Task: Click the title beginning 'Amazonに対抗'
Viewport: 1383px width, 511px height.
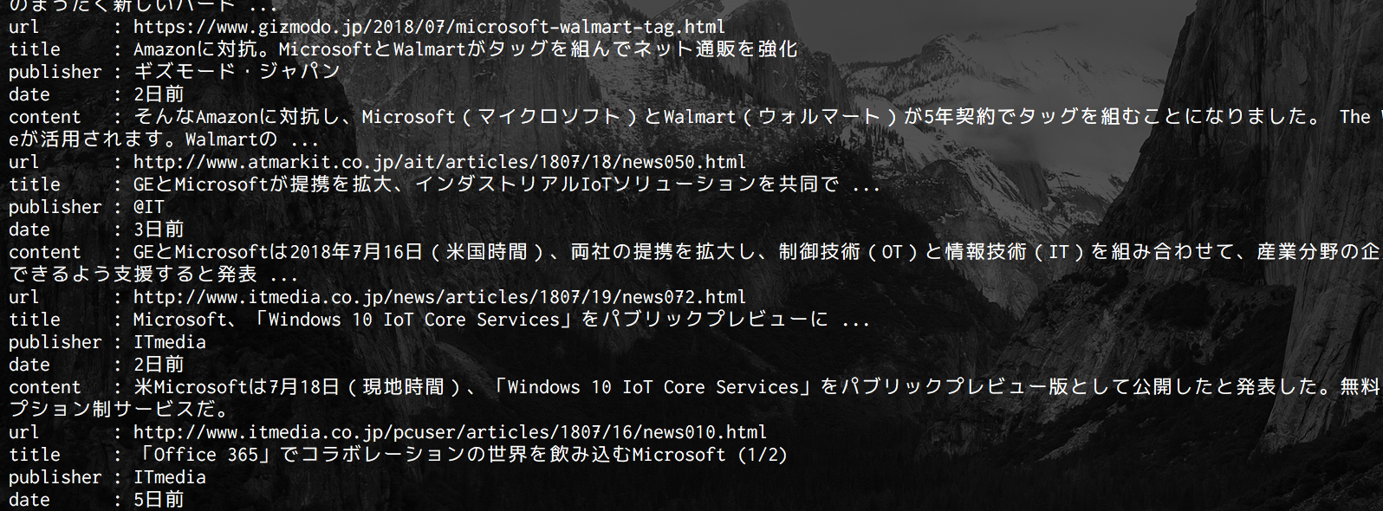Action: click(465, 49)
